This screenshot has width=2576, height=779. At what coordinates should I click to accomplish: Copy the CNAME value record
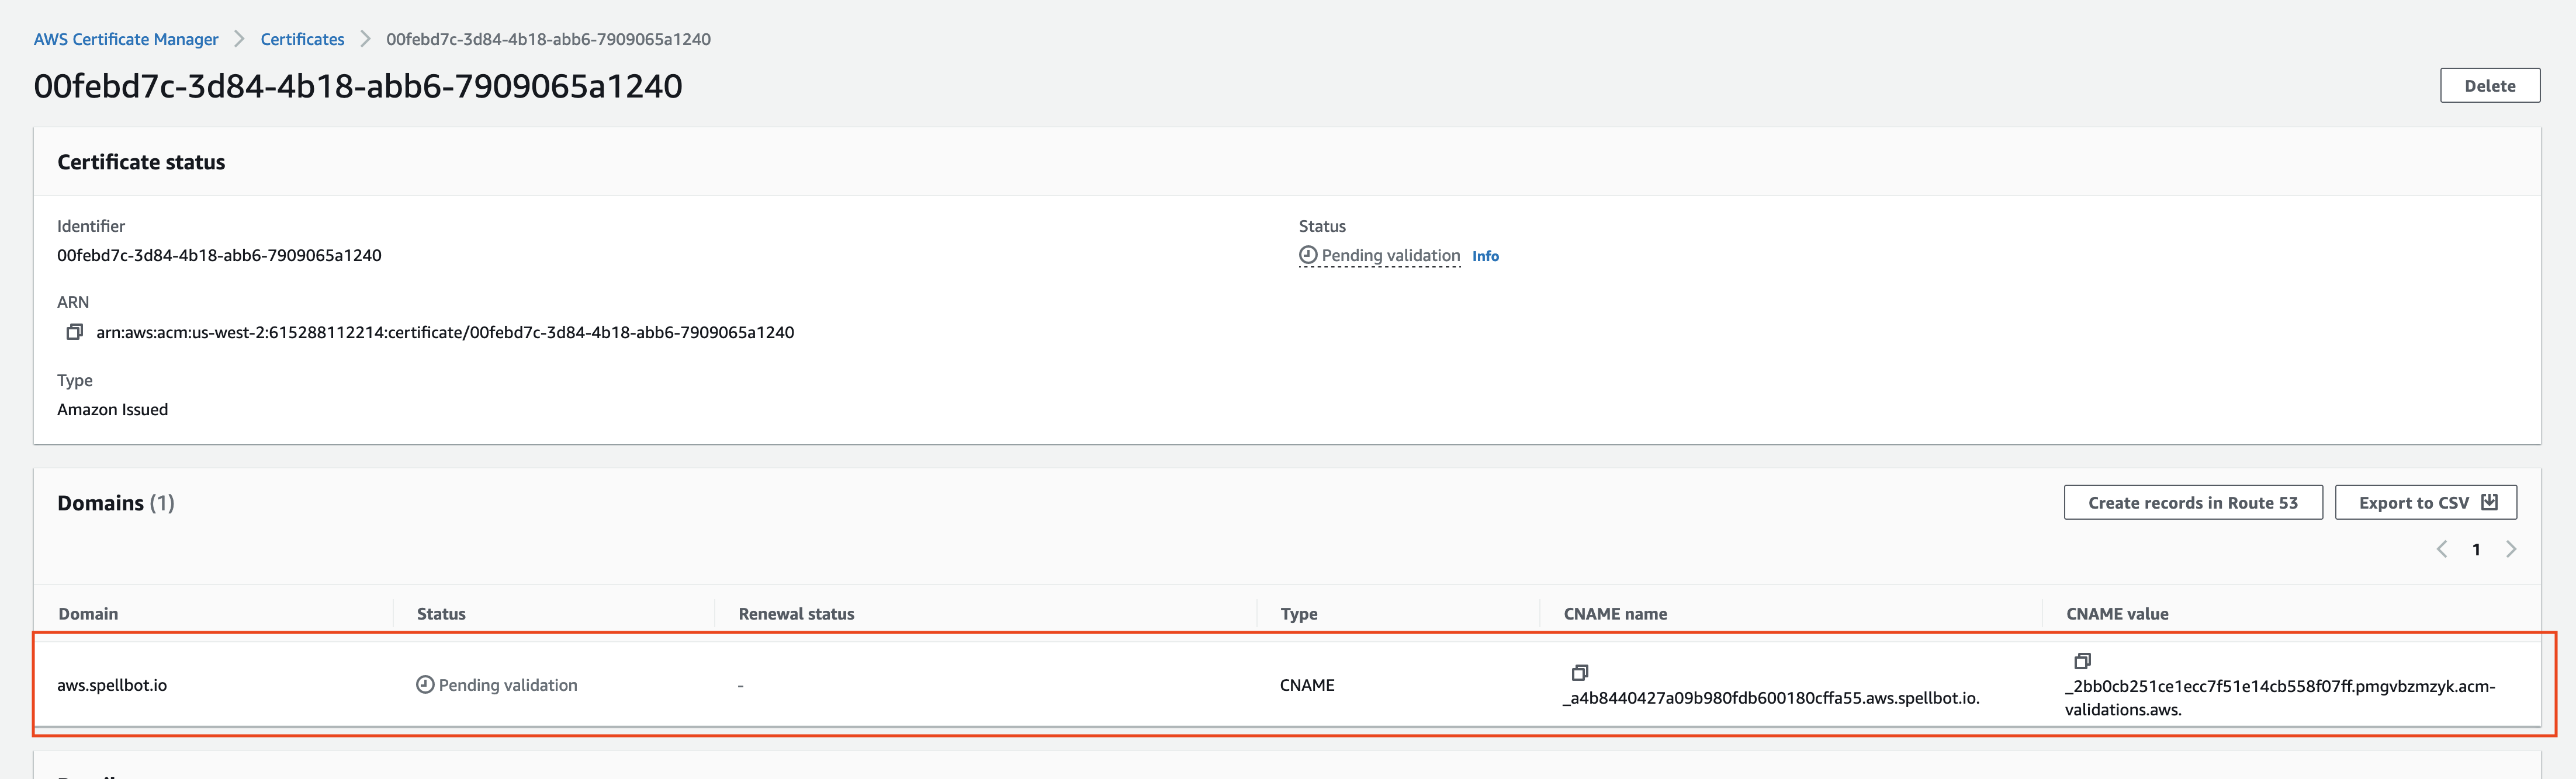(x=2082, y=660)
